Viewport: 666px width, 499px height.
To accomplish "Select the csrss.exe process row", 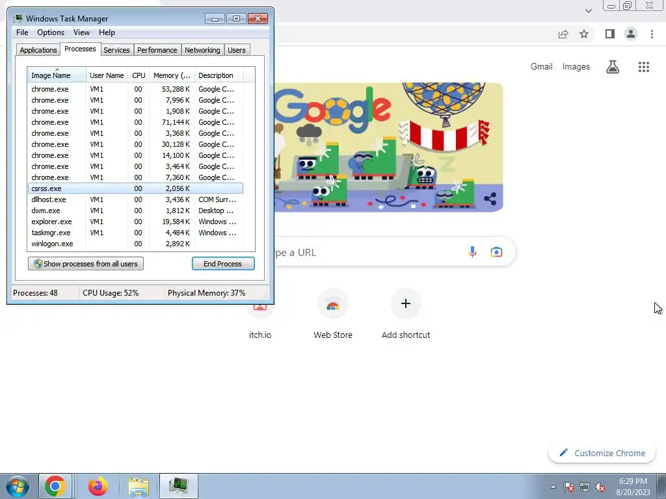I will (x=135, y=188).
